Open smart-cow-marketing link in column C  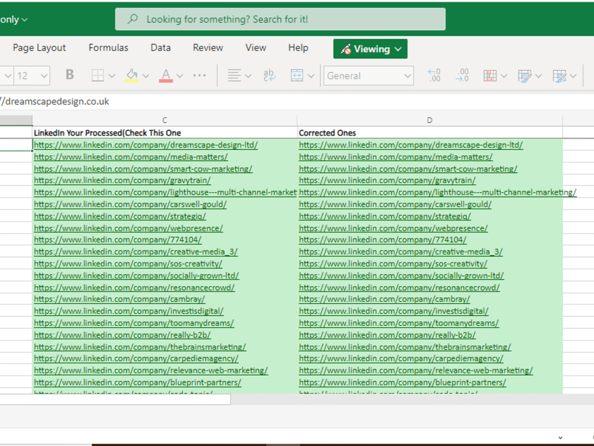143,169
